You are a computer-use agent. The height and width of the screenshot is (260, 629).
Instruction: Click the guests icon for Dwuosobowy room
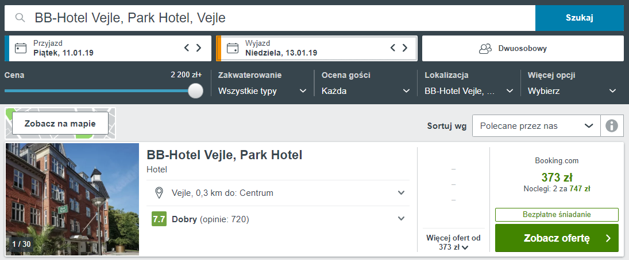point(486,49)
